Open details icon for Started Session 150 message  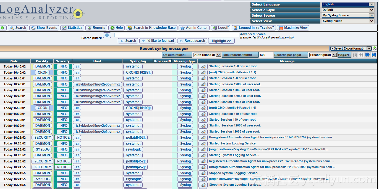[x=203, y=78]
